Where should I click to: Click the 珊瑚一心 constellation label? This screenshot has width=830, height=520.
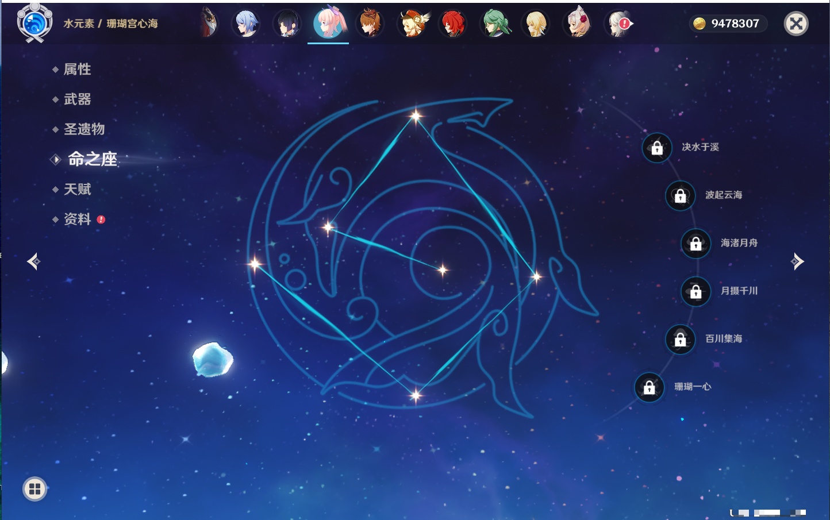click(693, 387)
